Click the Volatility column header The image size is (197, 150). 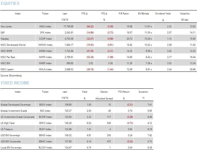185,13
